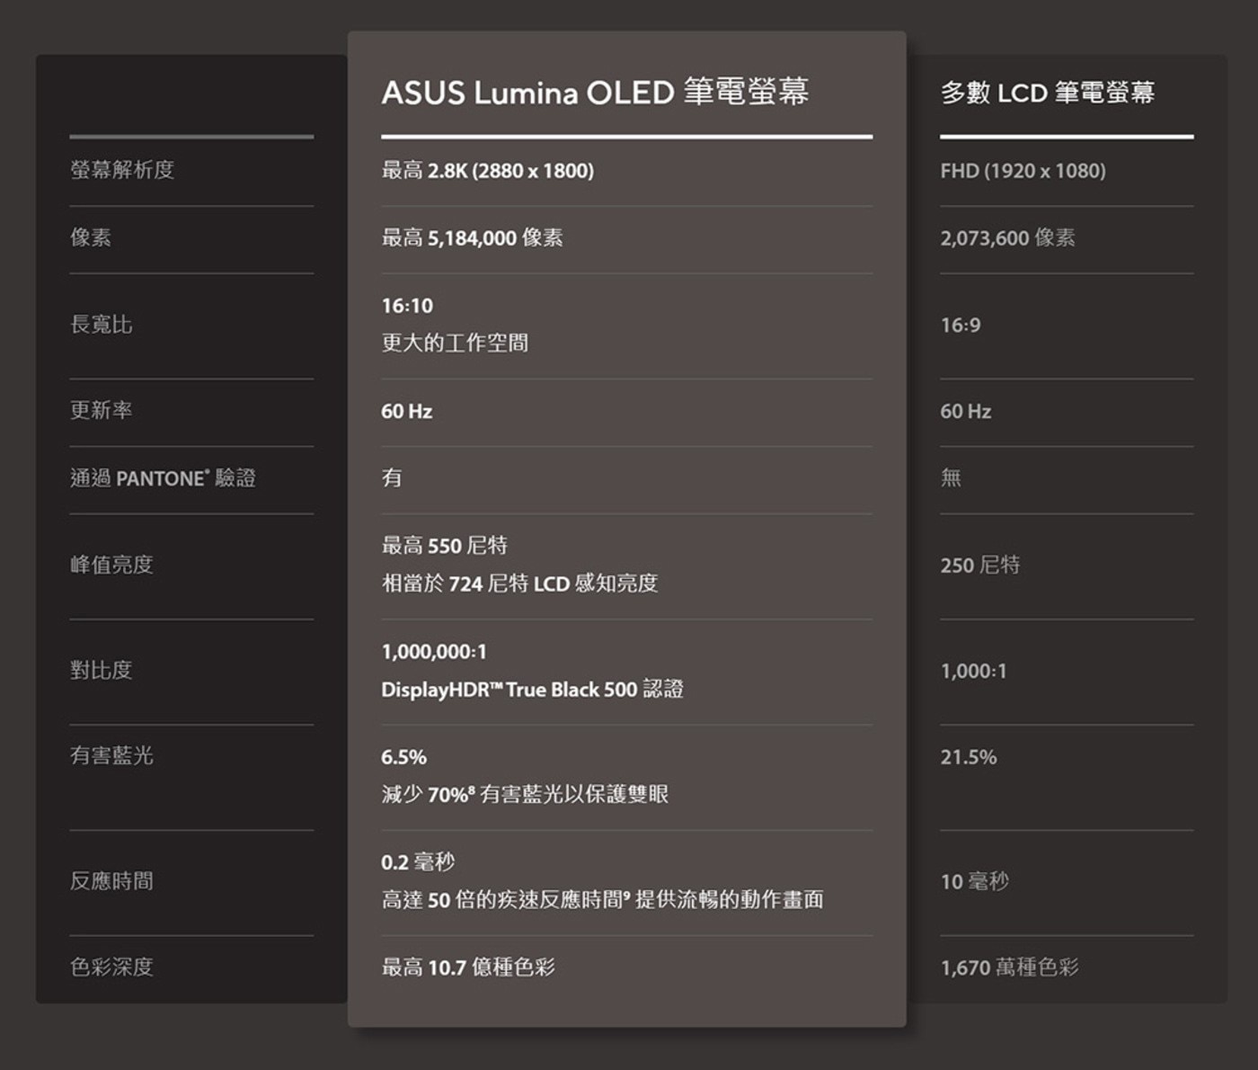1258x1070 pixels.
Task: Click the '0.2 毫秒' response time
Action: coord(418,862)
